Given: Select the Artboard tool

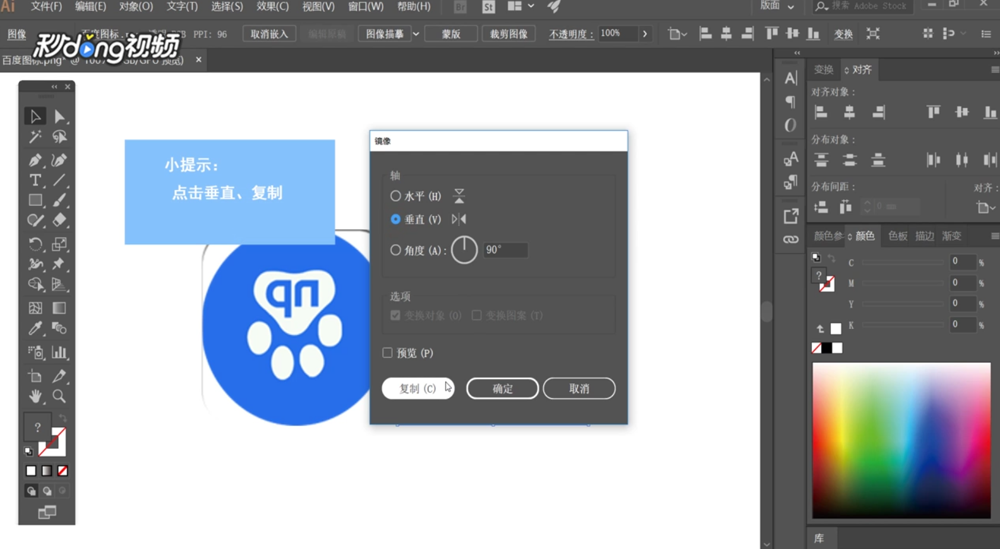Looking at the screenshot, I should (x=35, y=376).
